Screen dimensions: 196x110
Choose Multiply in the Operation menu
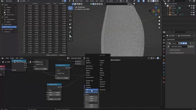pos(88,85)
